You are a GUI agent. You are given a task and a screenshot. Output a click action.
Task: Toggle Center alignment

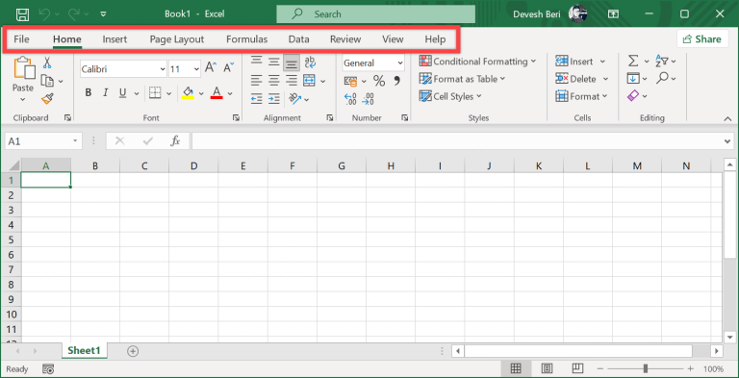pos(274,81)
